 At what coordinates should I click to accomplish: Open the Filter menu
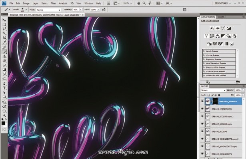click(x=53, y=3)
